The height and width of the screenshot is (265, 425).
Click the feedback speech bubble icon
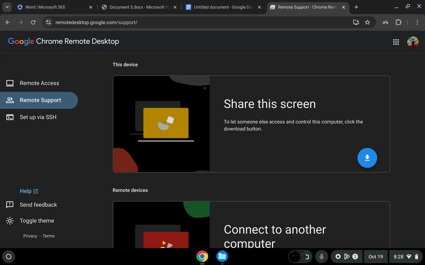(x=10, y=205)
